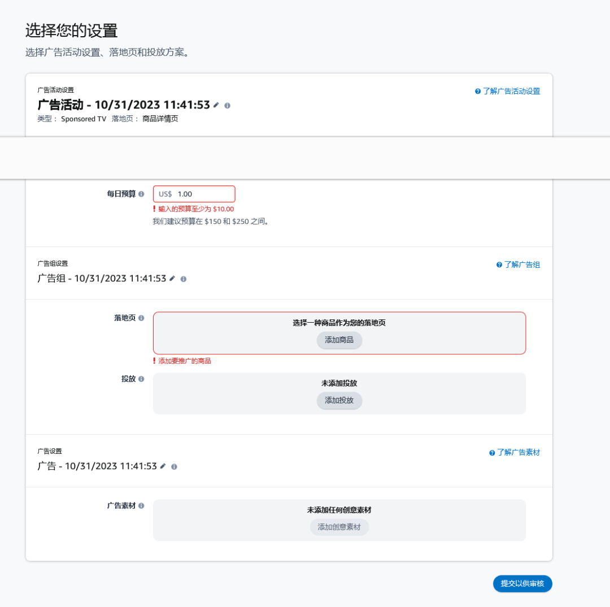Edit the ad name with its pencil icon

tap(163, 466)
